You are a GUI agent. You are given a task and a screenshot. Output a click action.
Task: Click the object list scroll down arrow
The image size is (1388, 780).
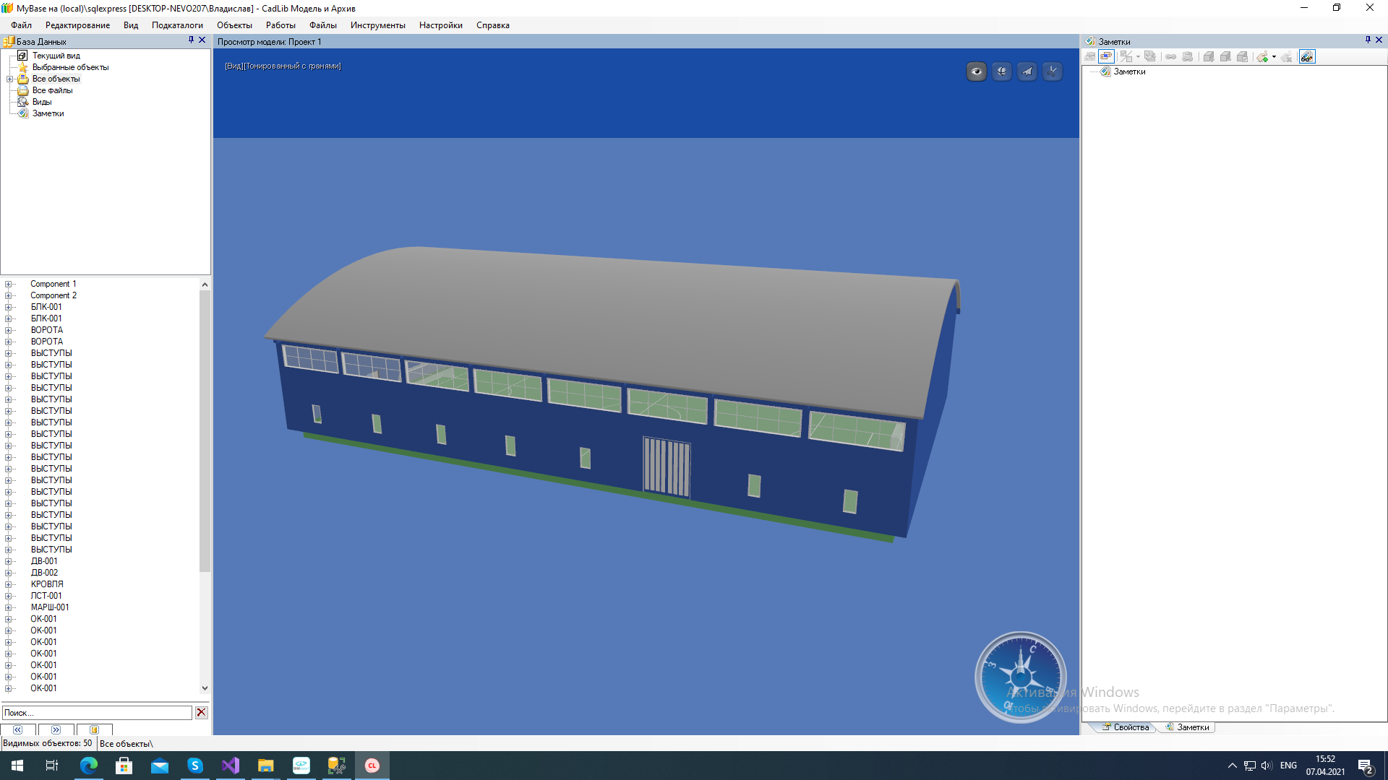coord(205,688)
